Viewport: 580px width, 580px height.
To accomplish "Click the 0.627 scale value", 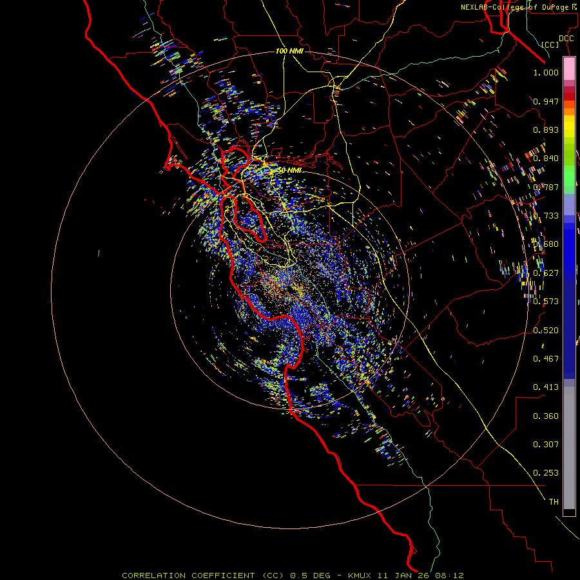I will click(546, 273).
